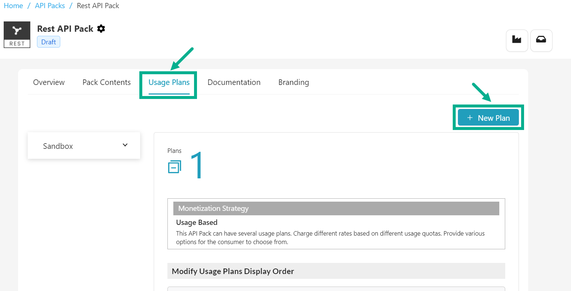Click the Usage Based strategy label
This screenshot has width=571, height=291.
pyautogui.click(x=197, y=222)
